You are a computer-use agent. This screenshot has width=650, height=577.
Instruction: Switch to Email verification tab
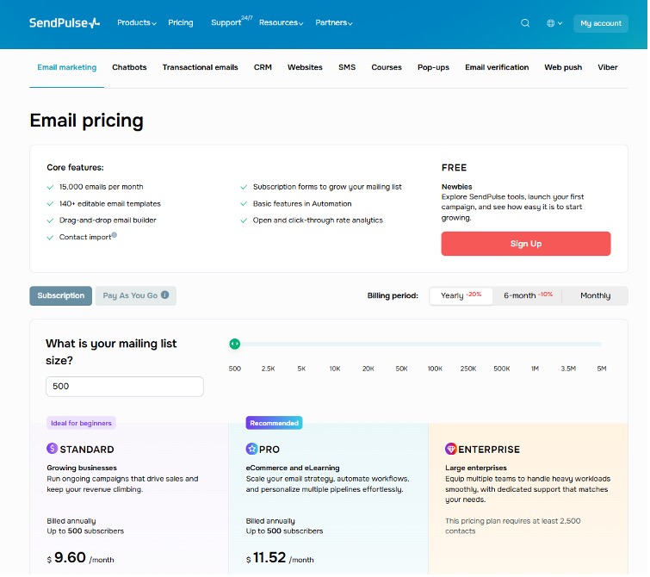point(498,68)
